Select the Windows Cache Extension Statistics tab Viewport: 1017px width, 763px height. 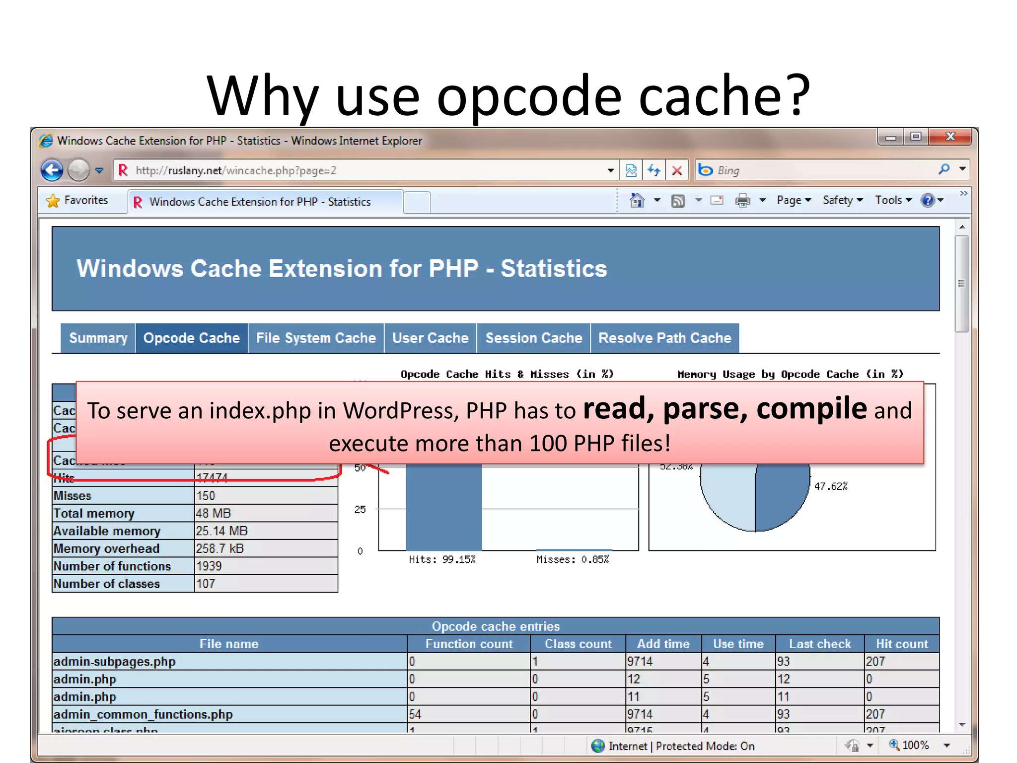pyautogui.click(x=265, y=202)
